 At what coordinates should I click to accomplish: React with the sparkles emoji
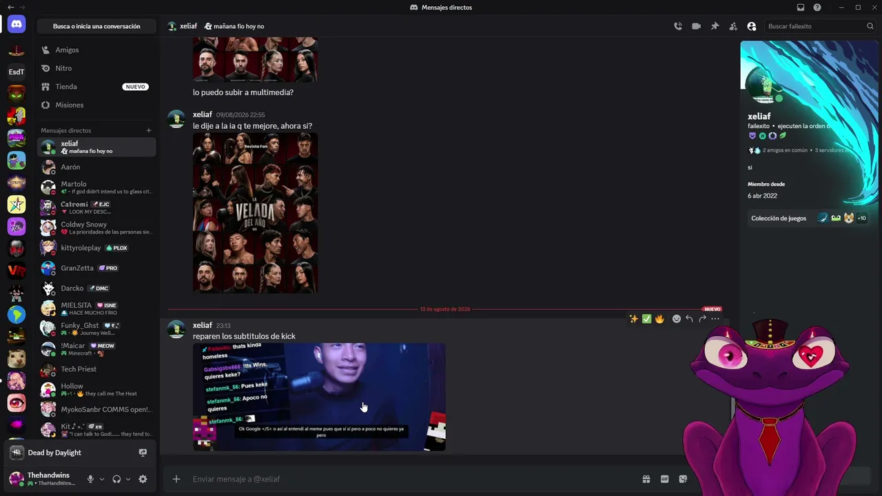(633, 319)
